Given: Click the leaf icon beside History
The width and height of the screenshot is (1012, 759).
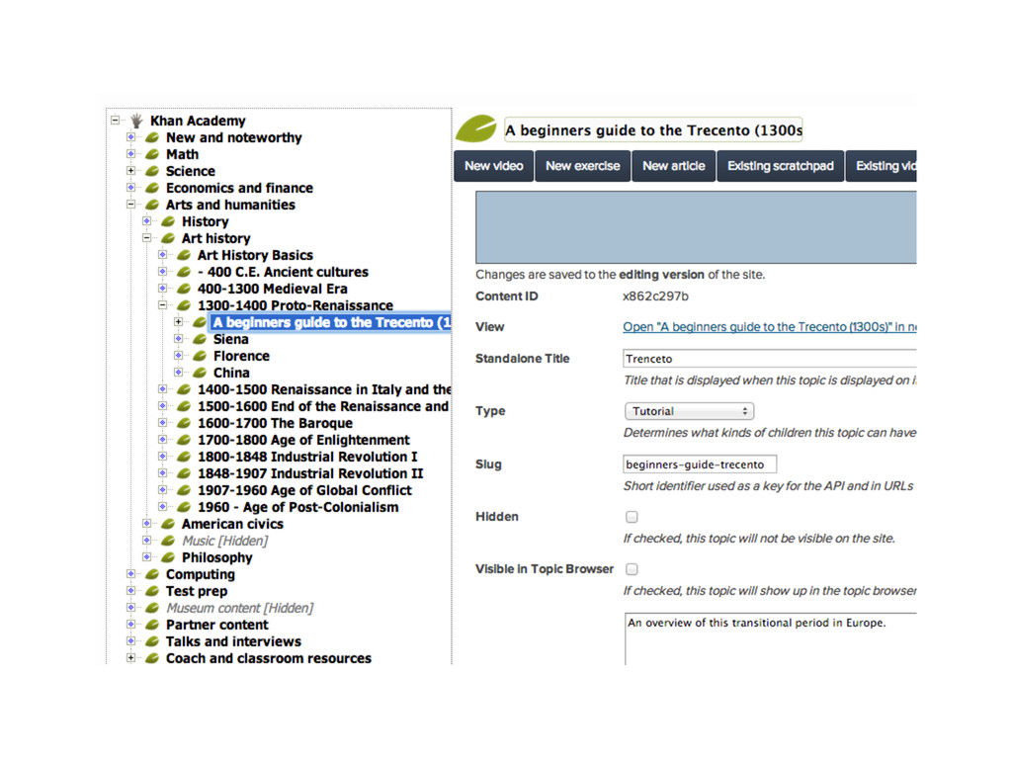Looking at the screenshot, I should click(x=168, y=221).
